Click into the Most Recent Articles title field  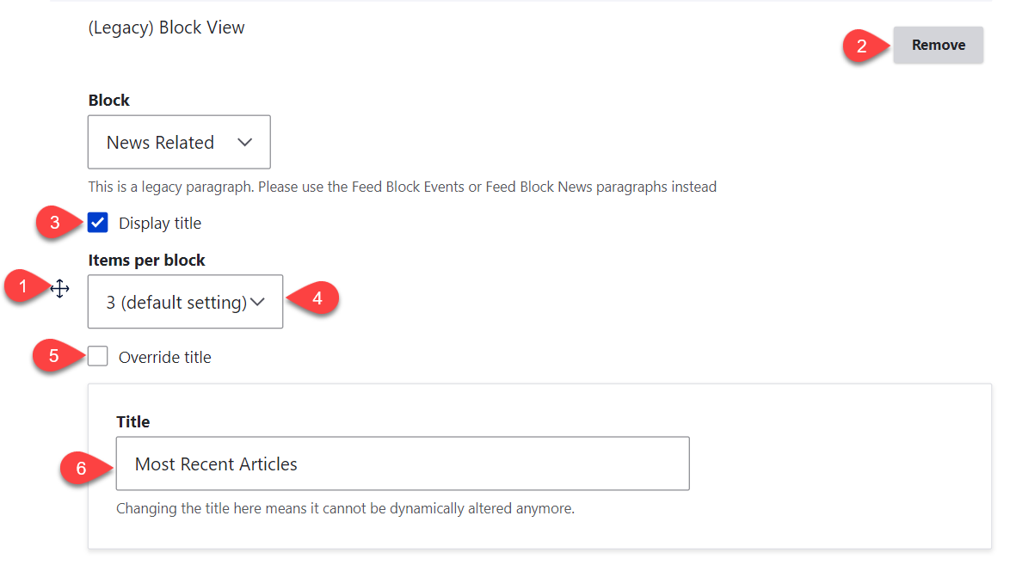[x=403, y=464]
